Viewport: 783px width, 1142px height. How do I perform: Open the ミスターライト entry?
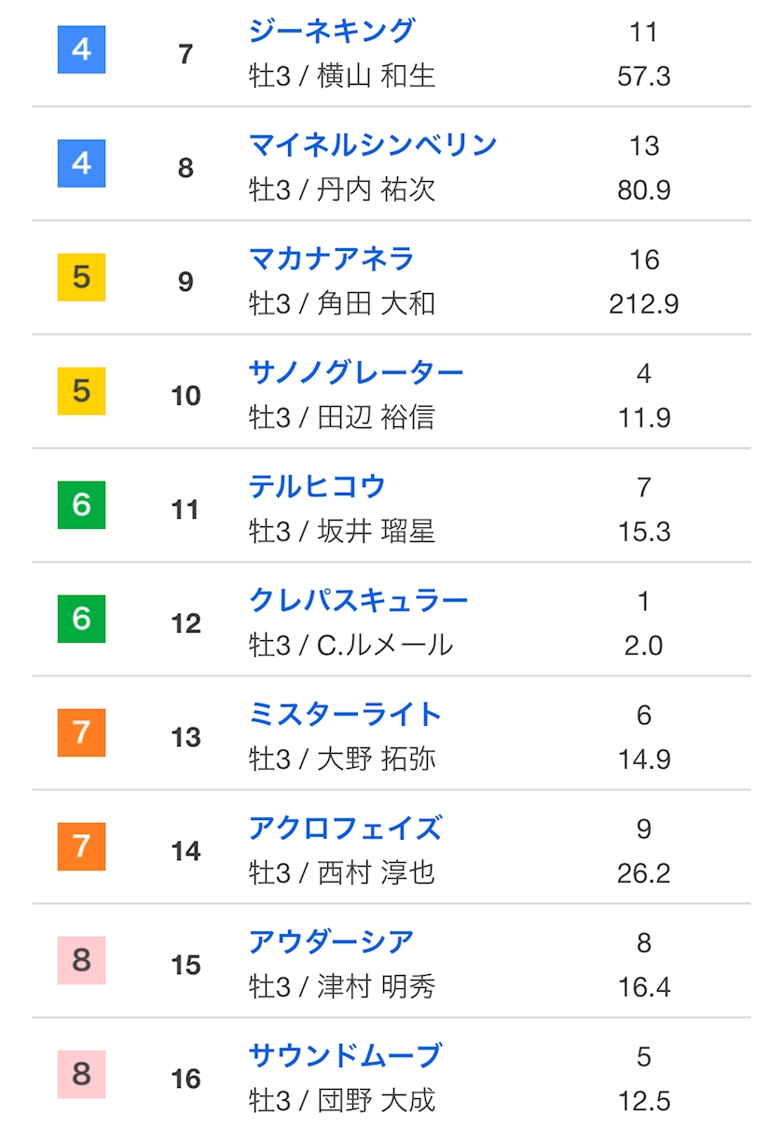[x=345, y=714]
